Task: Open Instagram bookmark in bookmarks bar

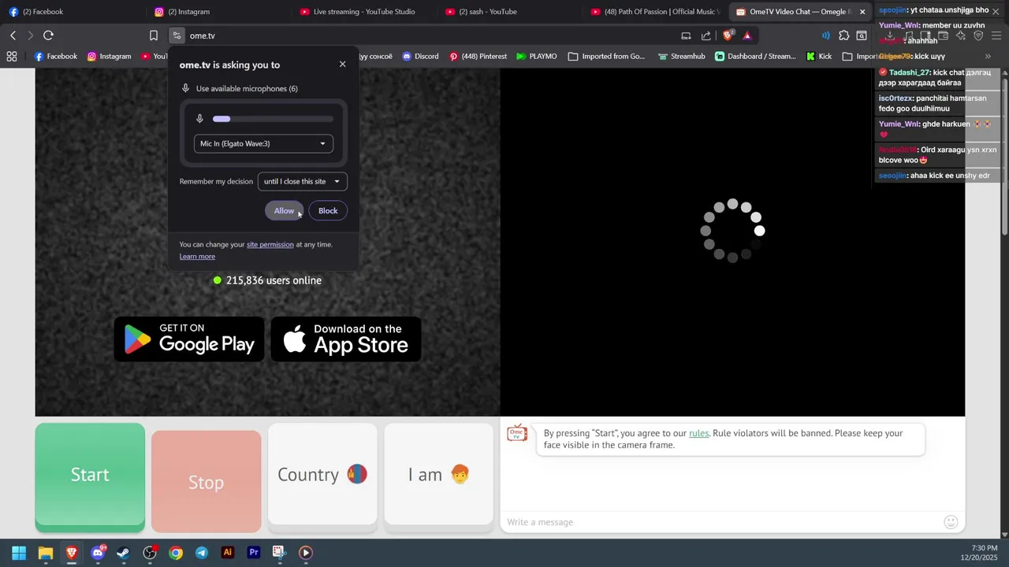Action: (x=109, y=56)
